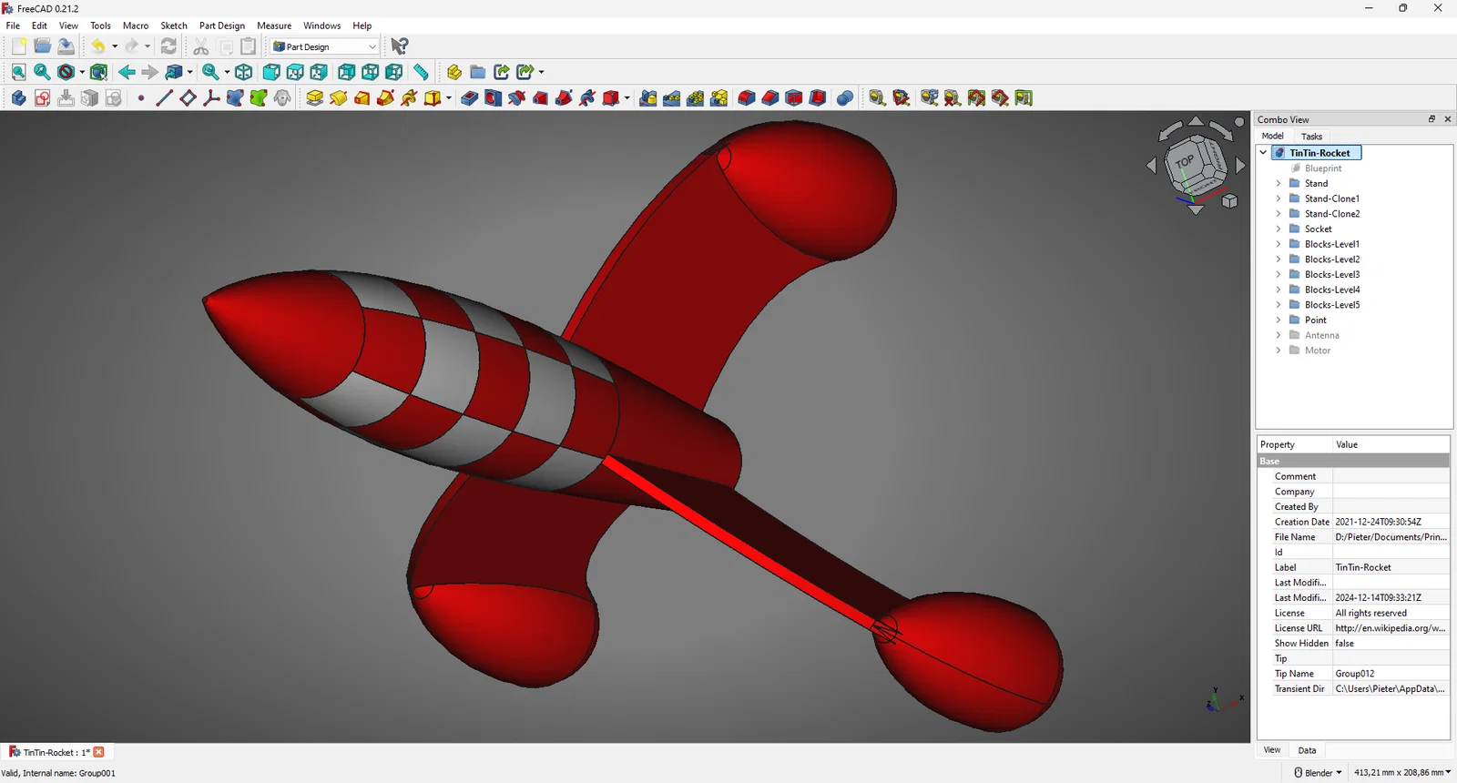The width and height of the screenshot is (1457, 783).
Task: Expand the Blocks-Level3 tree group
Action: point(1278,274)
